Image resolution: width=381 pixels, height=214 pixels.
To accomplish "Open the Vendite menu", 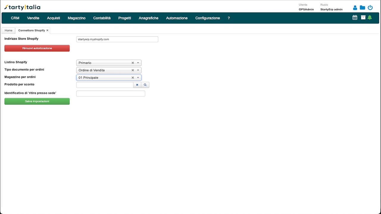I will pyautogui.click(x=33, y=18).
